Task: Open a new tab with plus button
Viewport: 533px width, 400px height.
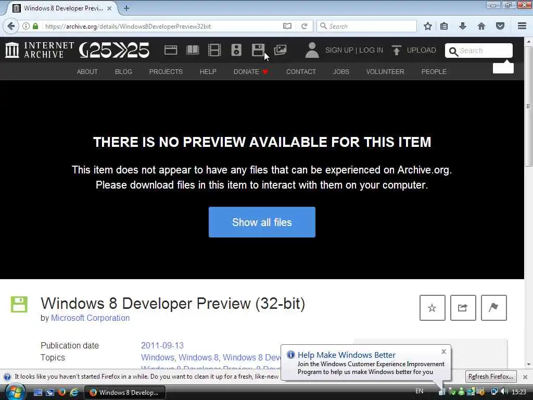Action: click(x=126, y=8)
